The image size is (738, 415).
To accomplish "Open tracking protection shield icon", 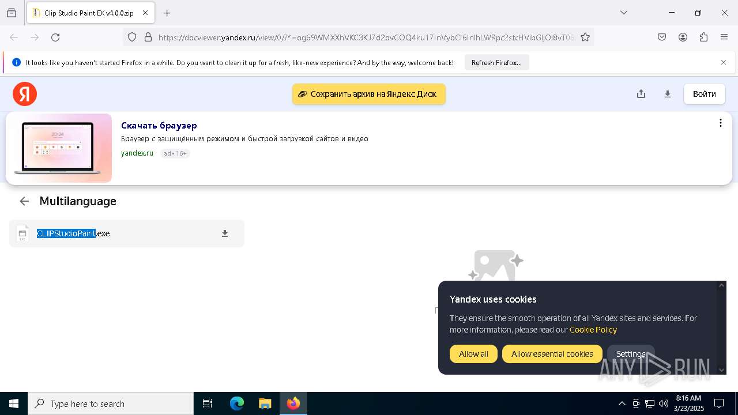I will point(132,37).
